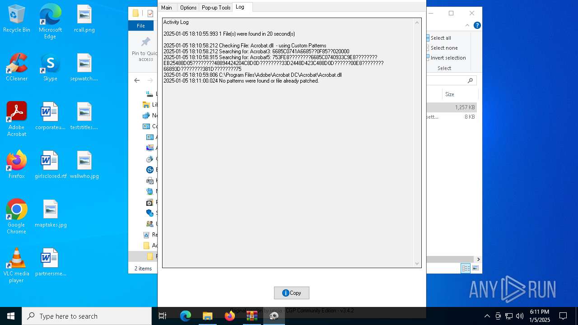Open WinRAR from the taskbar

click(x=252, y=316)
